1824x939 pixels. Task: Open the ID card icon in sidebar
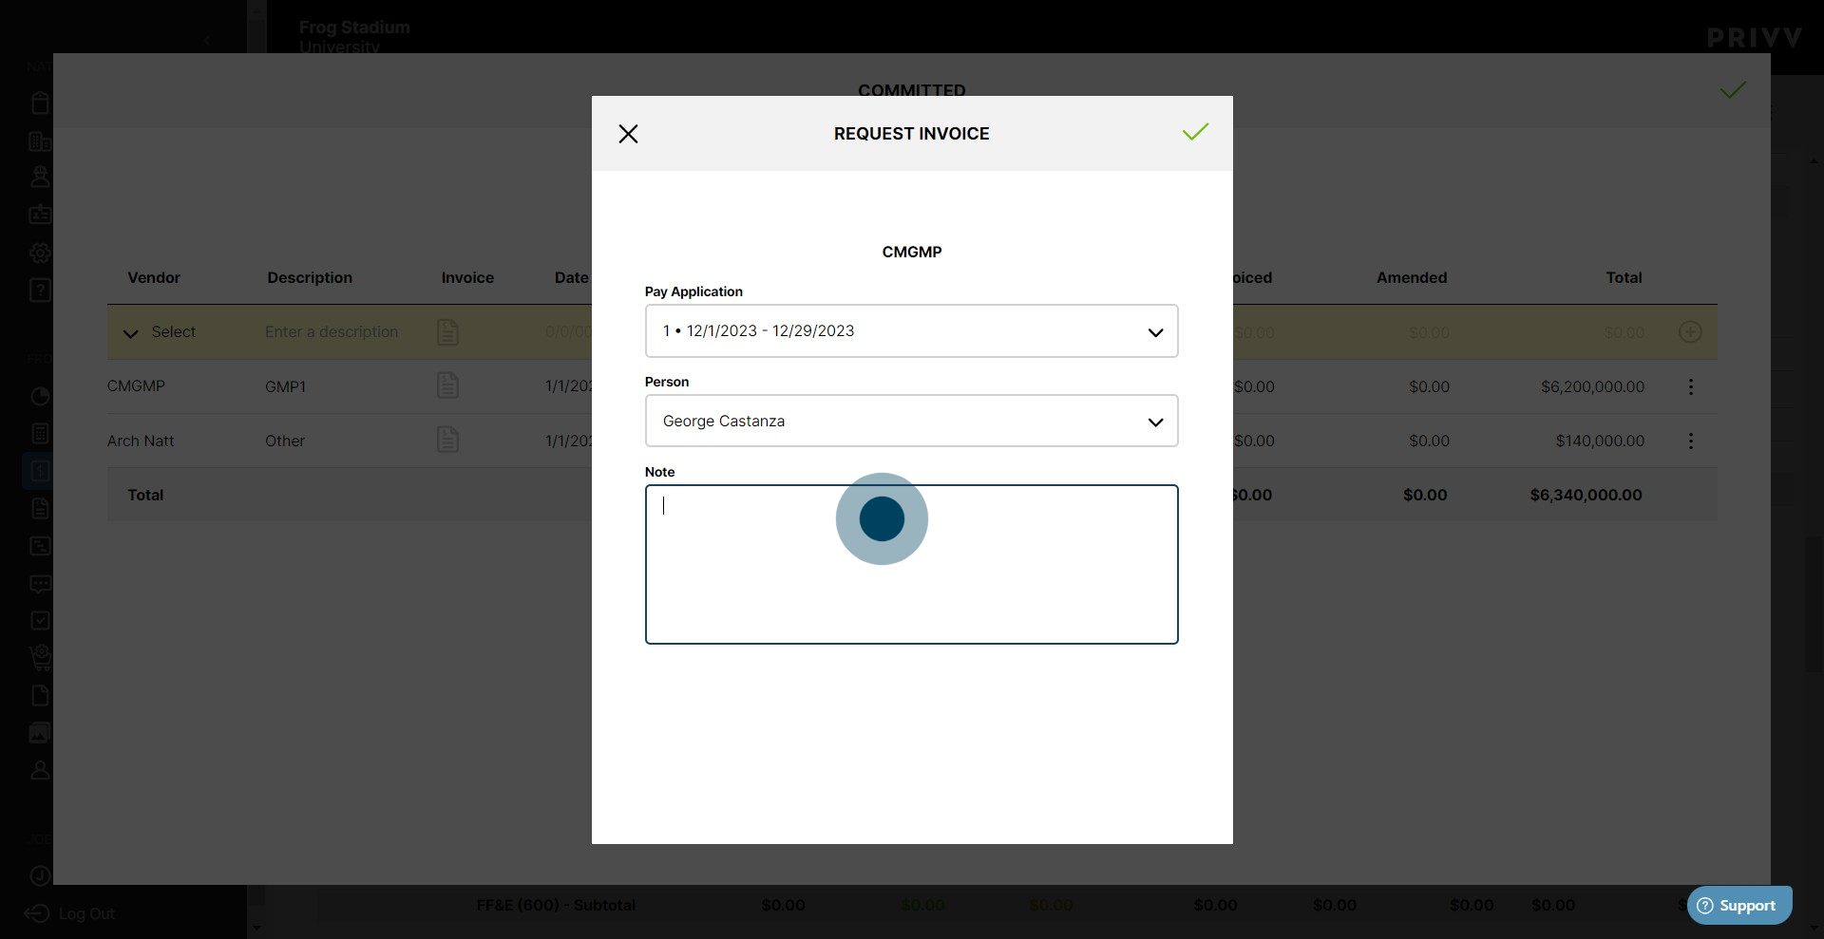(x=40, y=215)
